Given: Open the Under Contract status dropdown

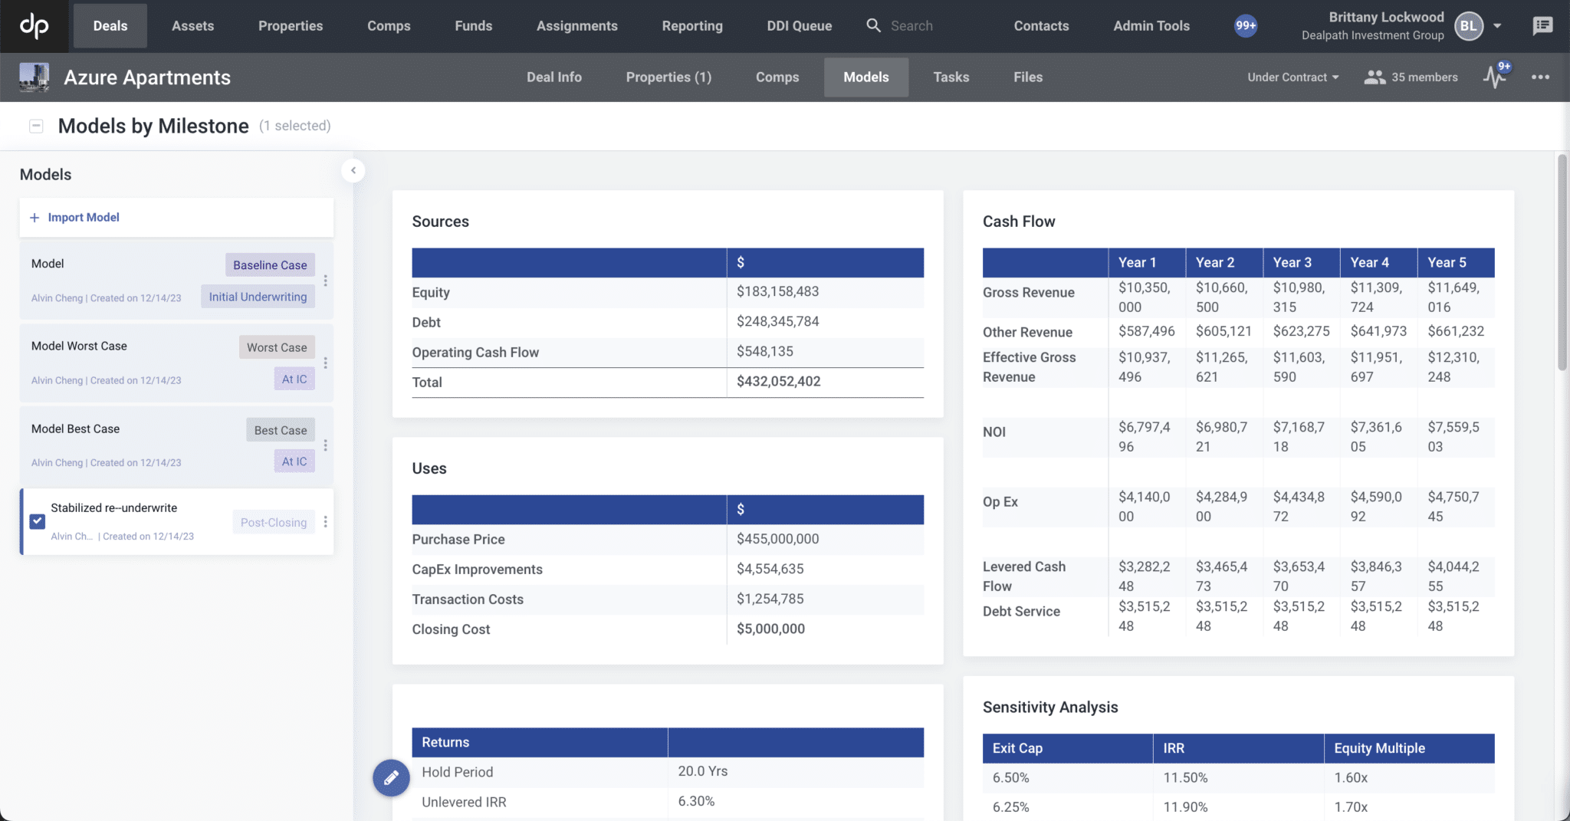Looking at the screenshot, I should point(1292,77).
